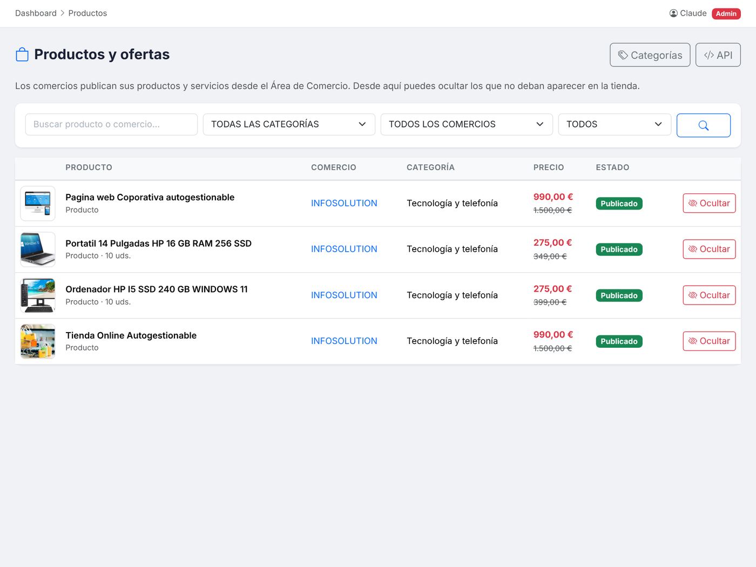Image resolution: width=756 pixels, height=567 pixels.
Task: Open Categorías with the tag icon button
Action: (650, 55)
